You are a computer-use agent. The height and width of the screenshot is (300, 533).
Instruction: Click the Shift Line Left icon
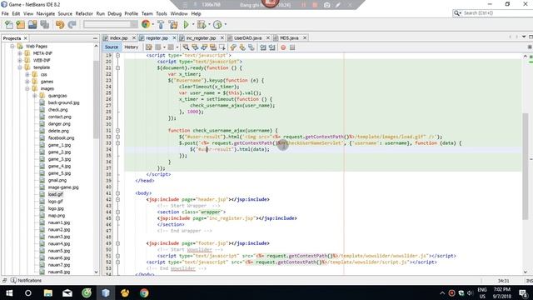(263, 47)
